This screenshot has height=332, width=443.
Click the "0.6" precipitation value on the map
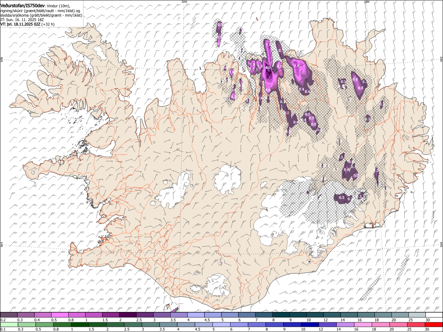355,80
